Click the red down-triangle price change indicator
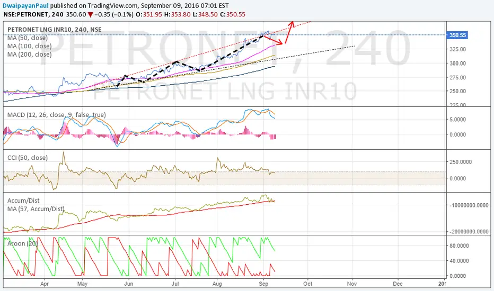 click(x=91, y=15)
